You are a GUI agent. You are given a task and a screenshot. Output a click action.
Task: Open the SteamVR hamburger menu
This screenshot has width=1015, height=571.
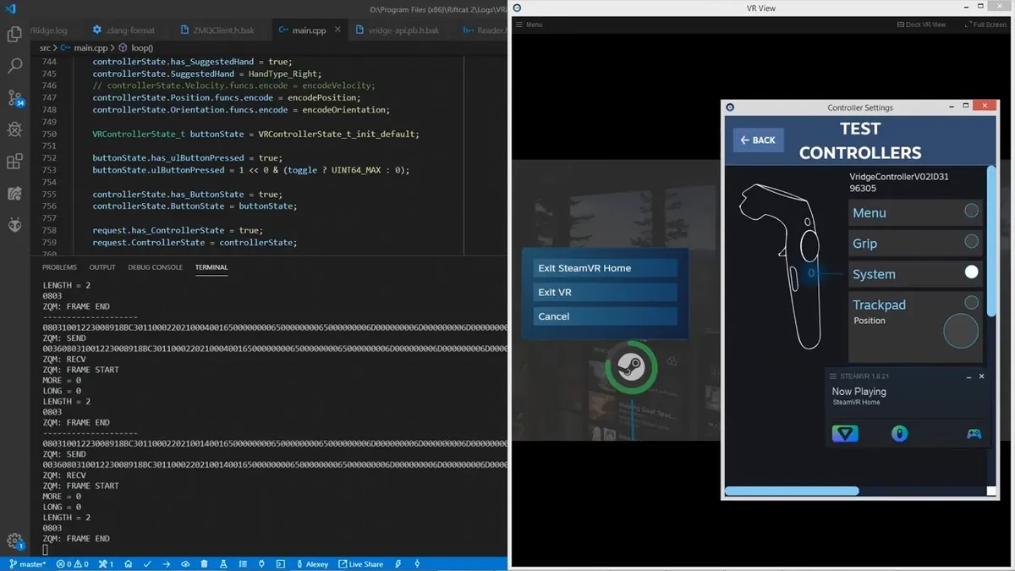coord(833,376)
